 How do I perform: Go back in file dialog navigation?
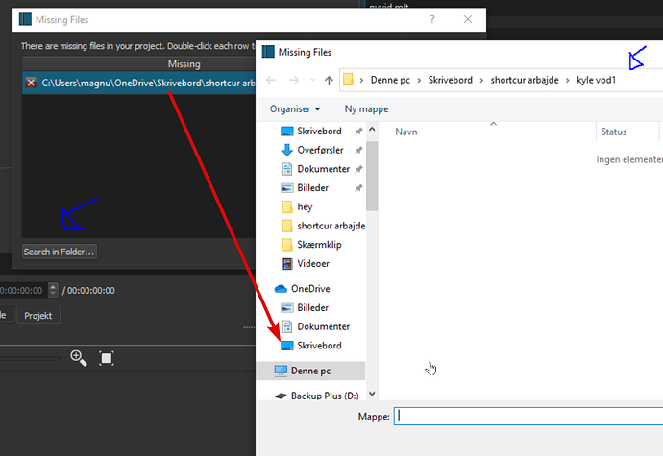click(271, 80)
